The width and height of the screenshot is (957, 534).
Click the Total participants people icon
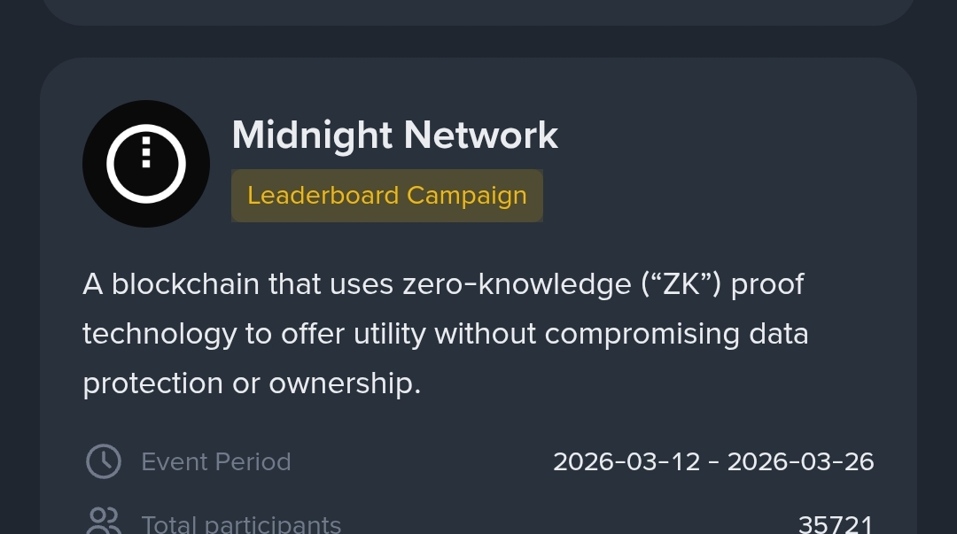point(104,521)
